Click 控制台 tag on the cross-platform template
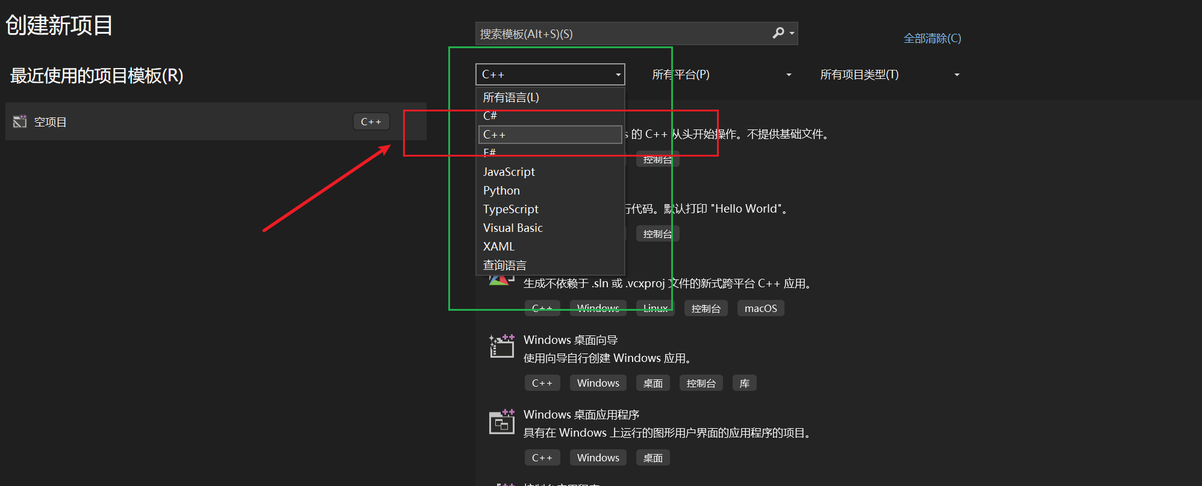Viewport: 1202px width, 486px height. (706, 308)
